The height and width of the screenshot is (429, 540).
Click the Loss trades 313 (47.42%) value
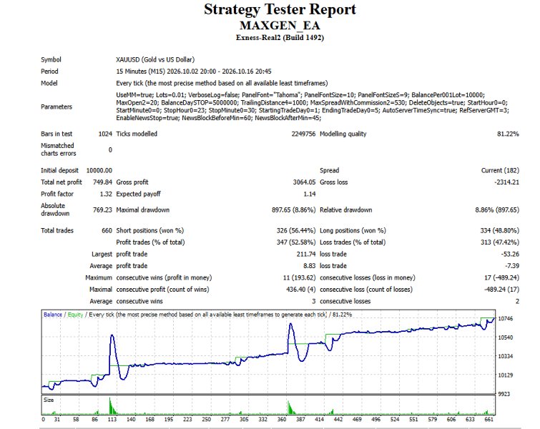[x=500, y=242]
